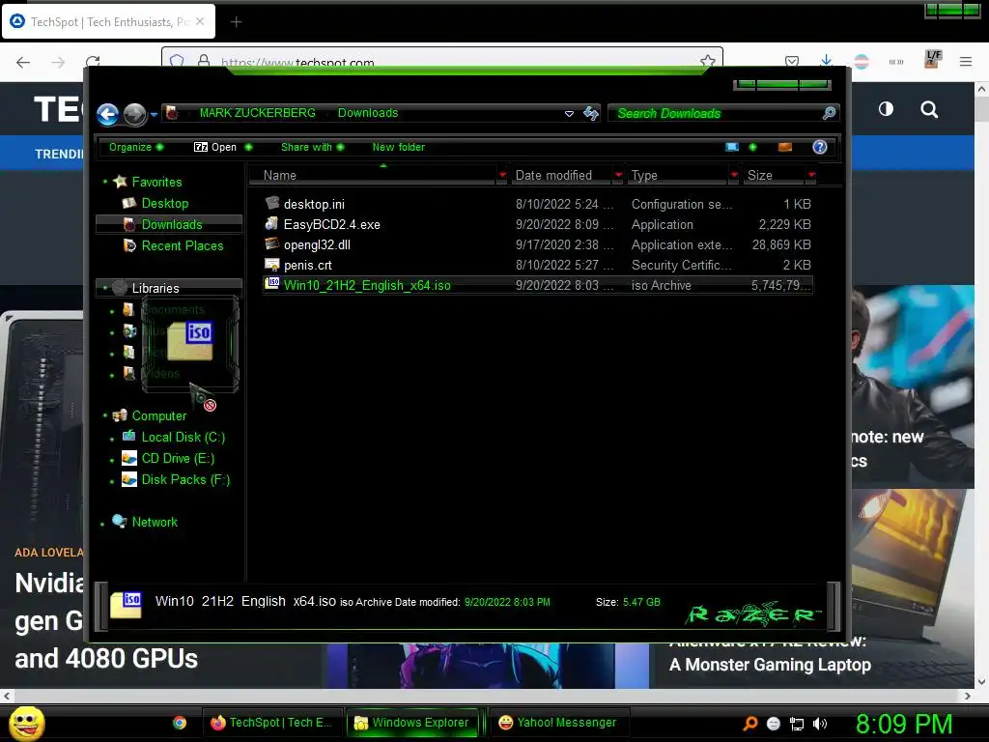Viewport: 989px width, 742px height.
Task: Bookmark page with the star icon
Action: 708,61
